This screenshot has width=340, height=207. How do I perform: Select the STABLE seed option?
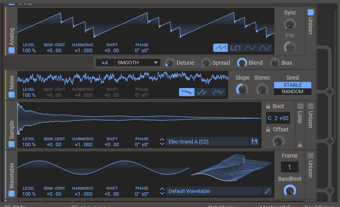pos(293,85)
